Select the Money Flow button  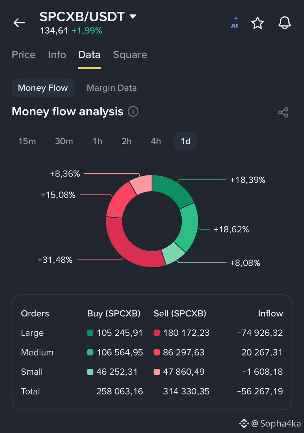tap(43, 88)
